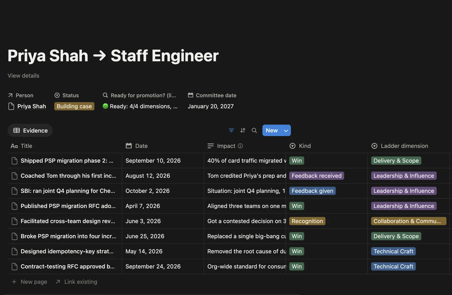Open the Feedback given Kind tag

tap(312, 191)
